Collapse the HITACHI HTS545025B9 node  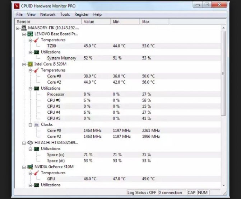(x=24, y=143)
